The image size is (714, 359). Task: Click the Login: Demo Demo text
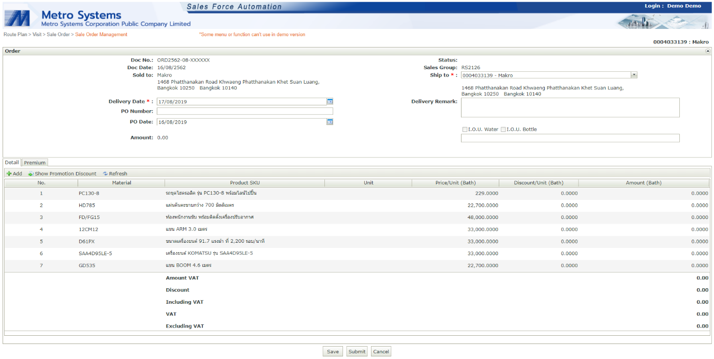[x=673, y=6]
